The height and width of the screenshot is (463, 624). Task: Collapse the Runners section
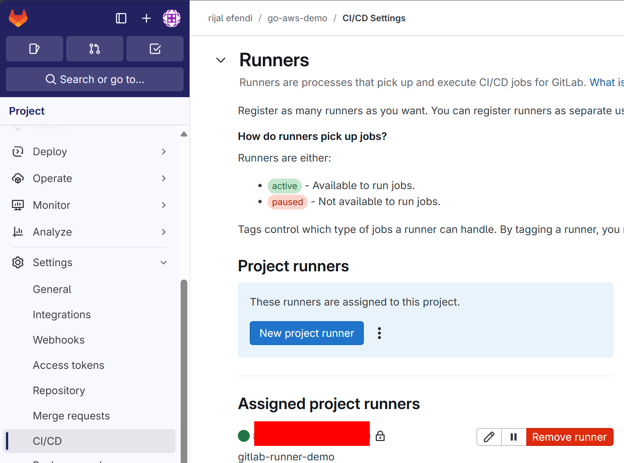220,60
